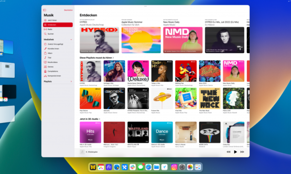Open The New Rock playlist tile
The image size is (291, 174).
(210, 98)
